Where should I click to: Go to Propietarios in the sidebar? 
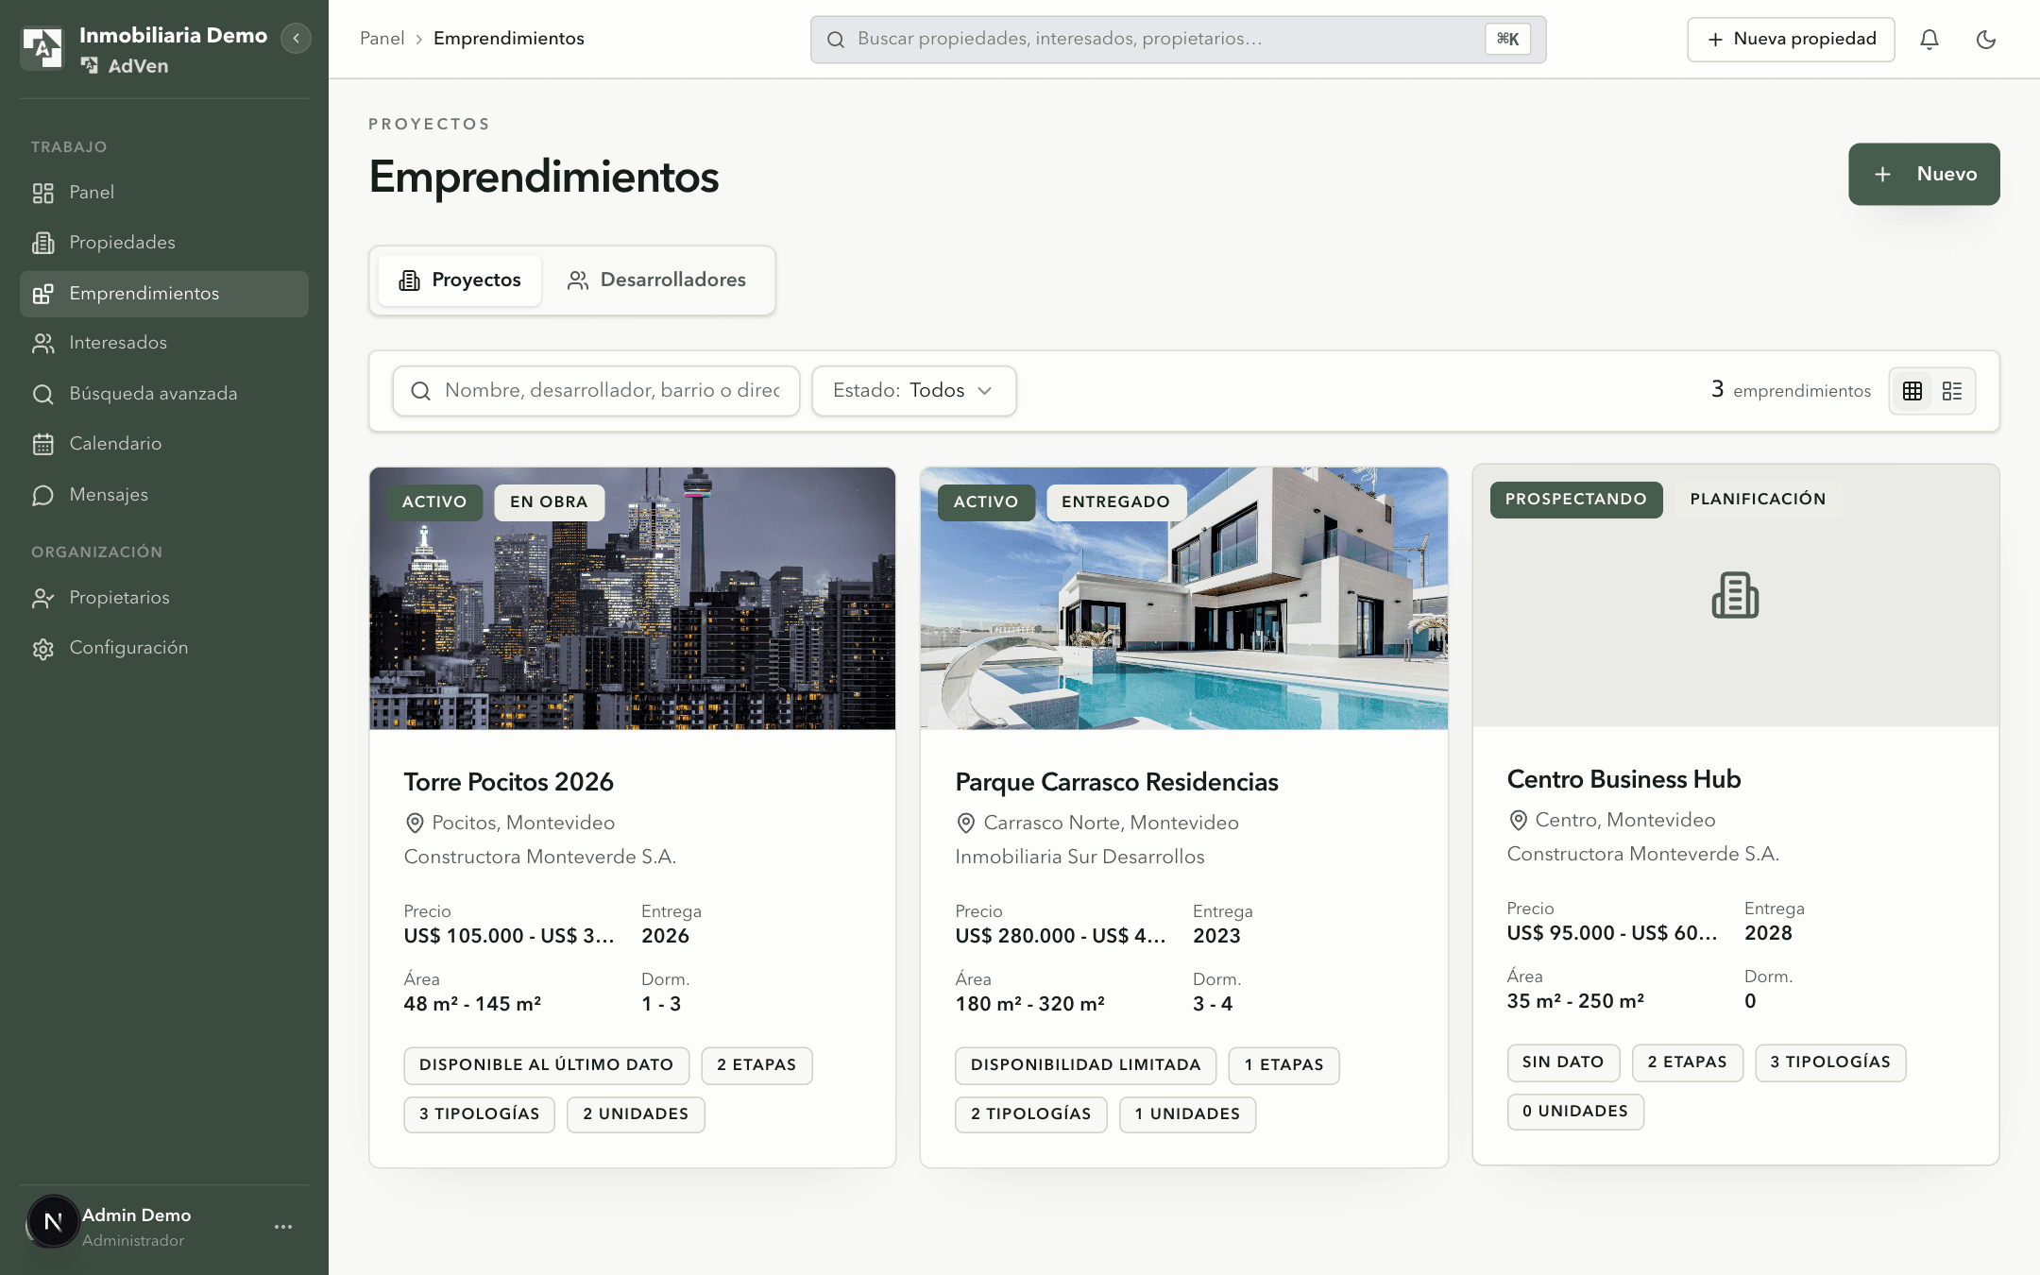(164, 598)
